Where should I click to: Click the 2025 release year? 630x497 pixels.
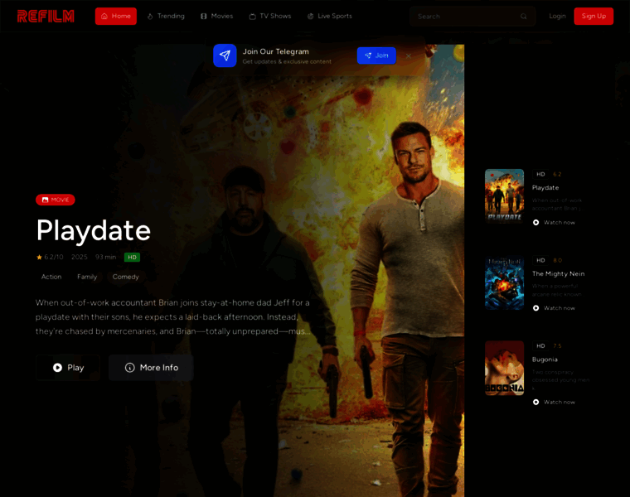(x=79, y=257)
